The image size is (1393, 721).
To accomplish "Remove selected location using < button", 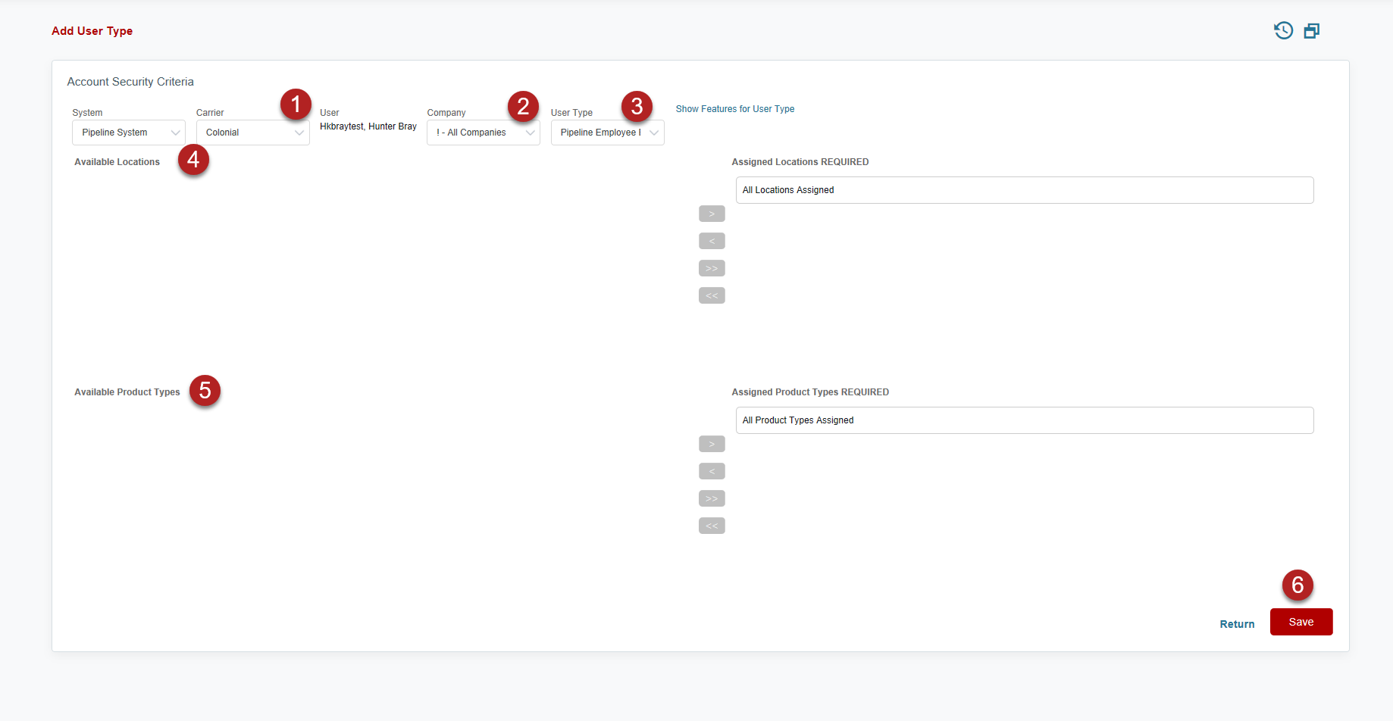I will [712, 241].
